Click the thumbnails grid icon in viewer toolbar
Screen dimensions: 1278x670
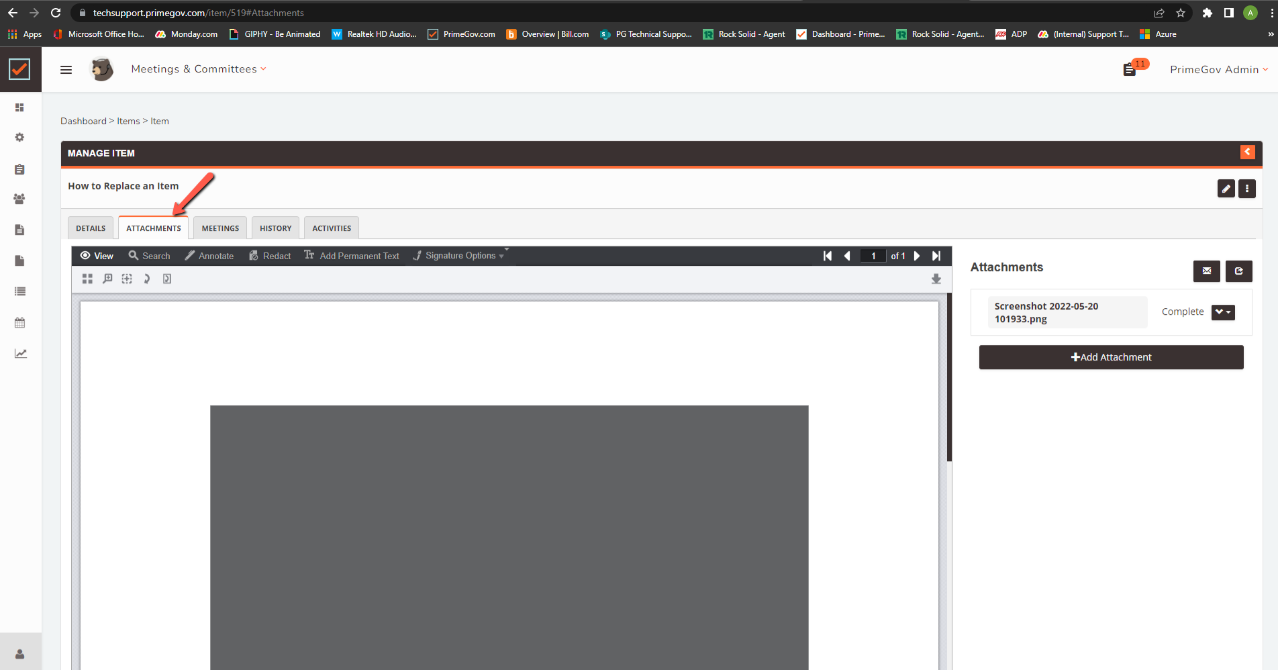click(87, 279)
